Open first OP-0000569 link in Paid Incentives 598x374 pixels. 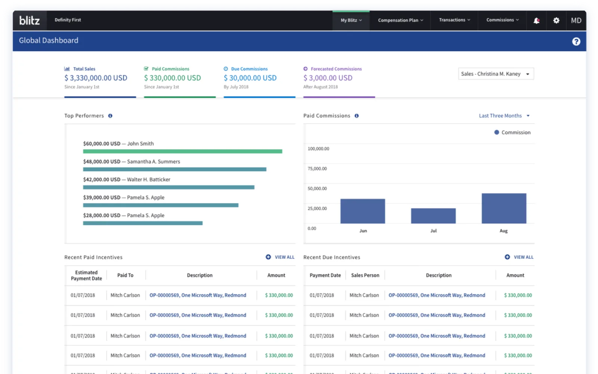tap(198, 295)
